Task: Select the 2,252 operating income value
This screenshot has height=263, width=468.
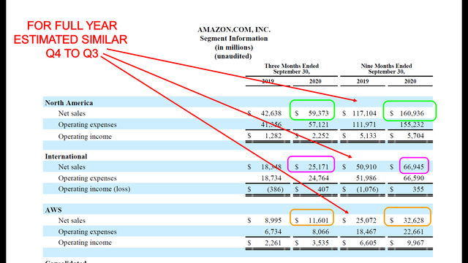Action: click(x=320, y=136)
